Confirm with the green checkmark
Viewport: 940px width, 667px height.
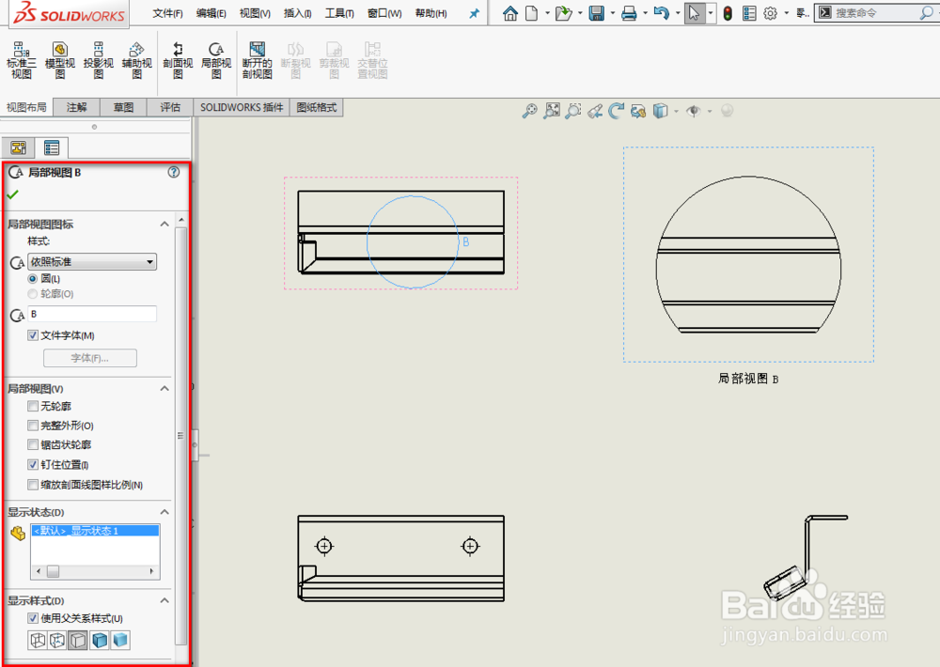13,194
